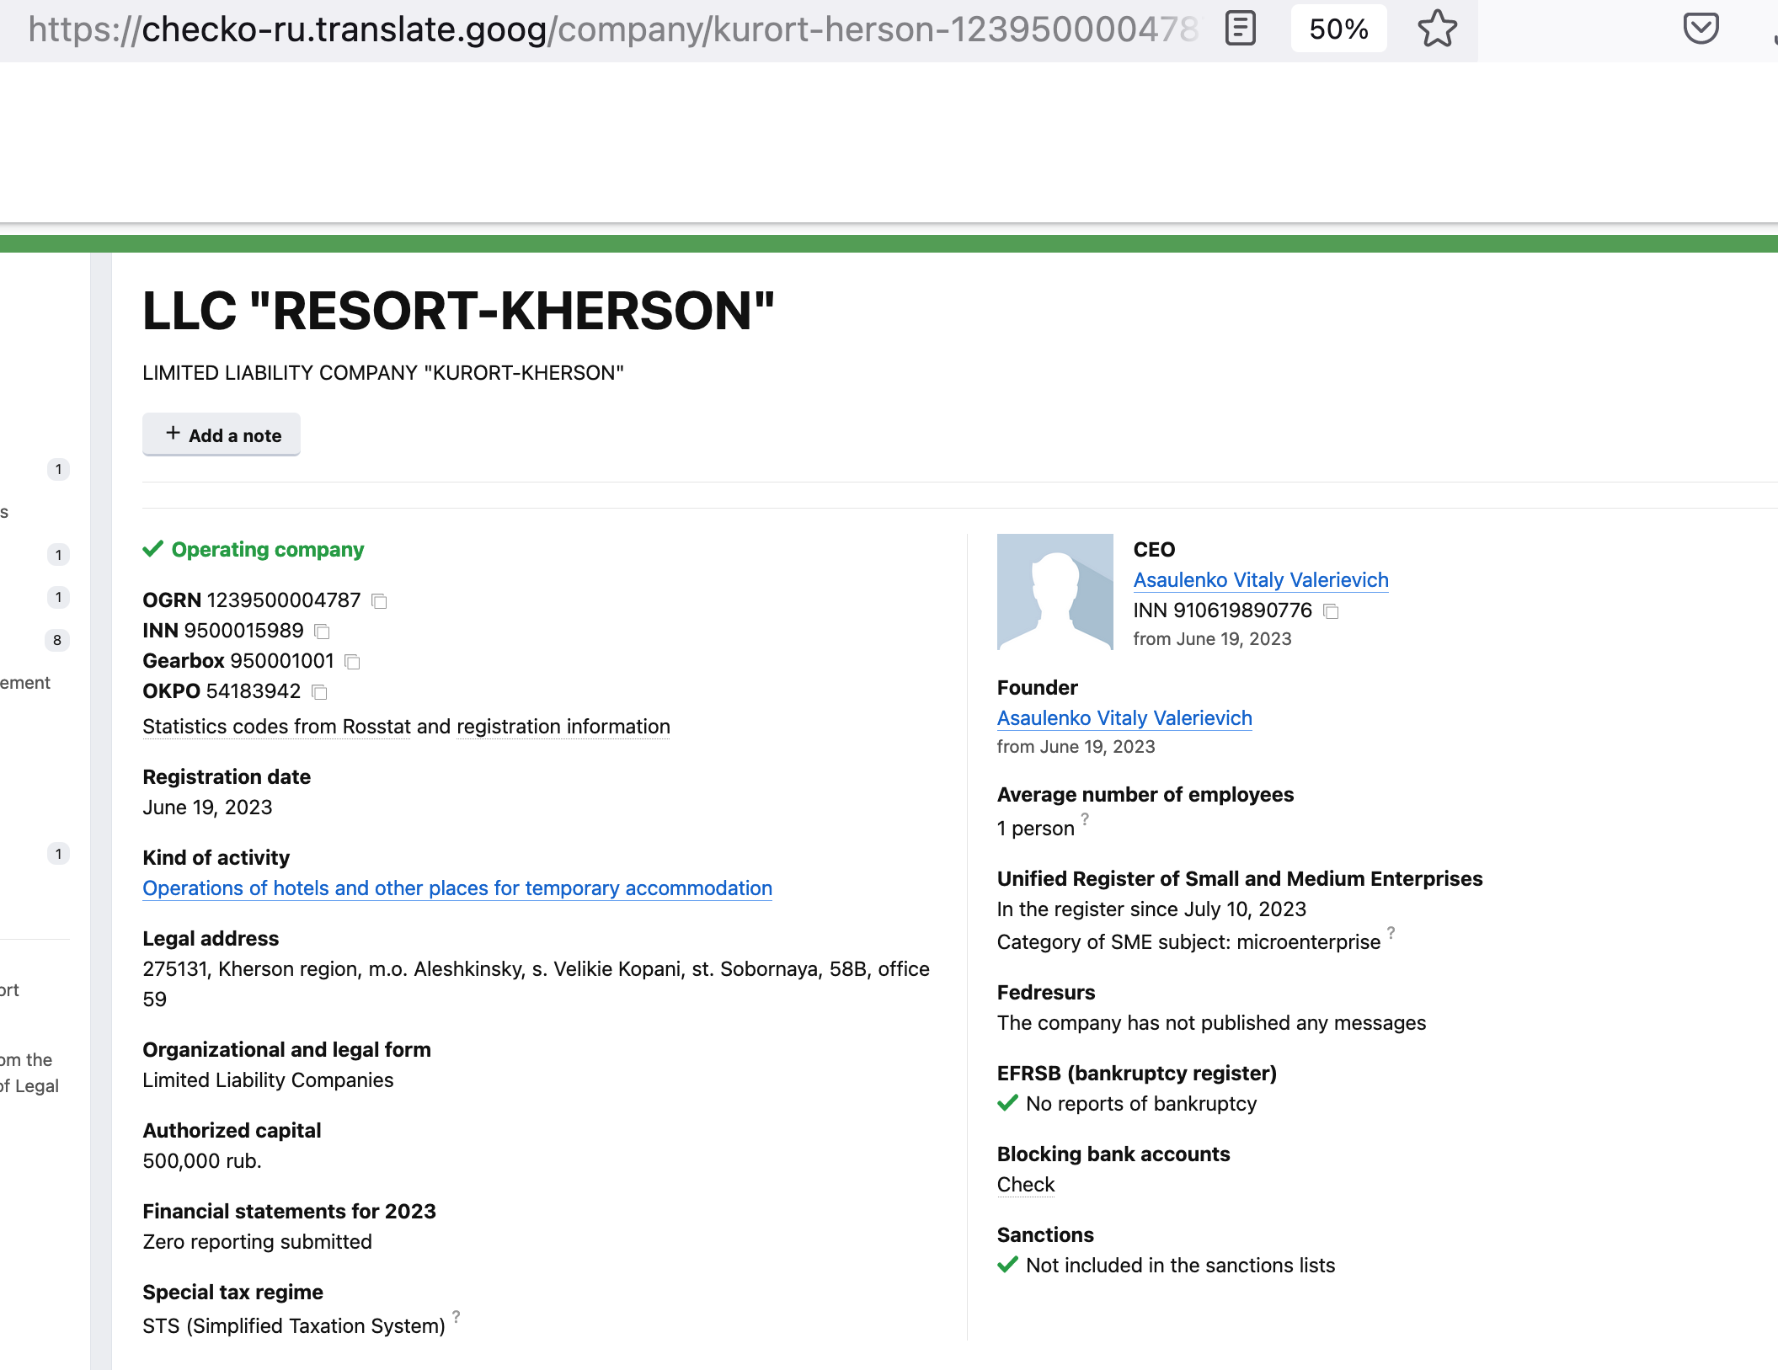Click the CEO avatar placeholder image

tap(1055, 592)
